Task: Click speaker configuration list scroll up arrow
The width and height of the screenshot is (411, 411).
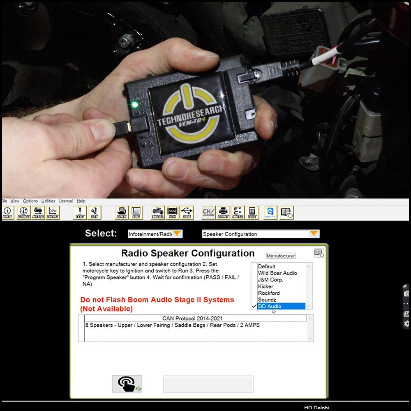Action: pyautogui.click(x=310, y=319)
